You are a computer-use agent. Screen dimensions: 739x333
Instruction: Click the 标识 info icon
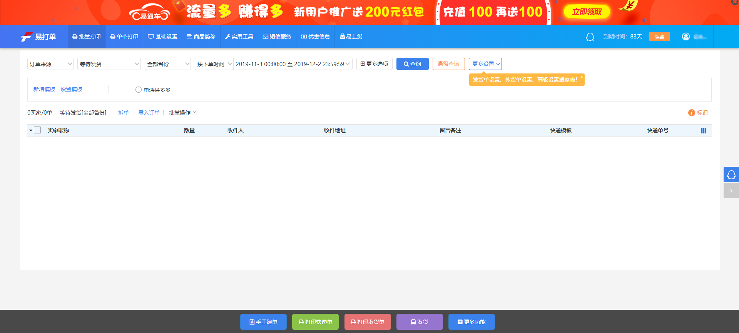(692, 113)
